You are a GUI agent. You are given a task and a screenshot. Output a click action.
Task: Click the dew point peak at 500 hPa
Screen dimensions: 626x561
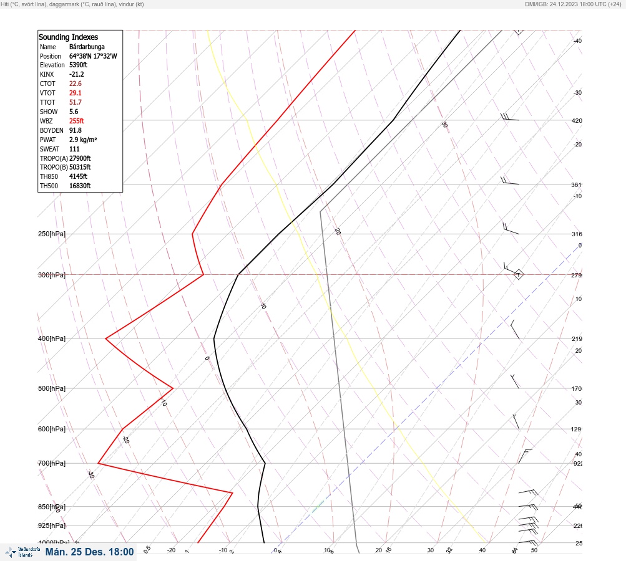tap(172, 388)
